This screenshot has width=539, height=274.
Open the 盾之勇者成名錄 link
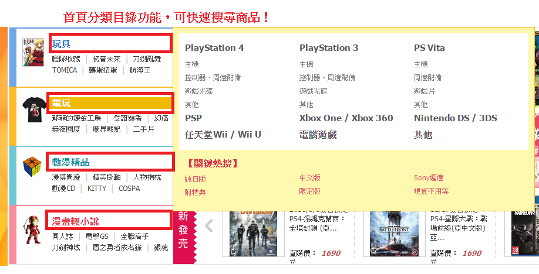click(x=117, y=247)
